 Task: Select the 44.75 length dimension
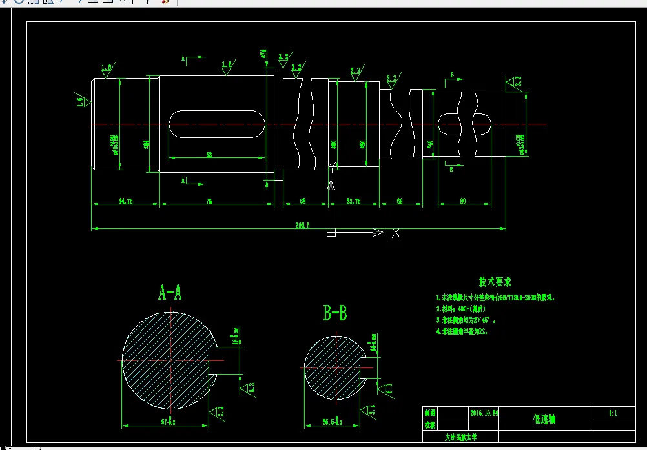click(x=125, y=201)
